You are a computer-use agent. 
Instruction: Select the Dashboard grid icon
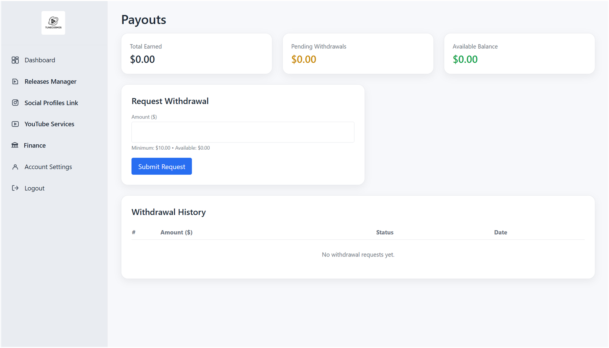click(x=15, y=60)
